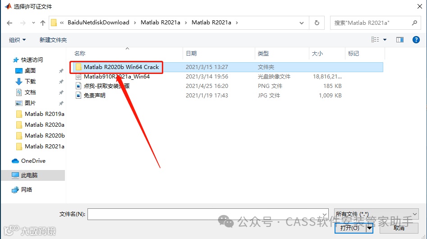Click the 光盘映像文件 type cell
Screen dimensions: 427x239
(x=274, y=77)
